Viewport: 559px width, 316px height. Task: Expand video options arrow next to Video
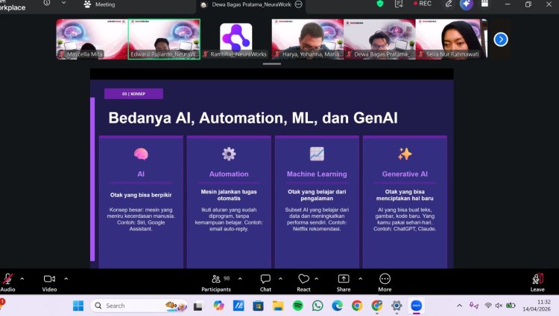(66, 279)
